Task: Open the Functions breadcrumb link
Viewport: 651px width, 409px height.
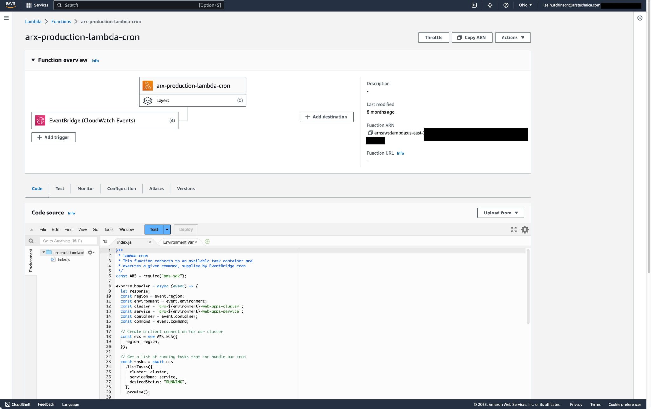Action: (x=61, y=21)
